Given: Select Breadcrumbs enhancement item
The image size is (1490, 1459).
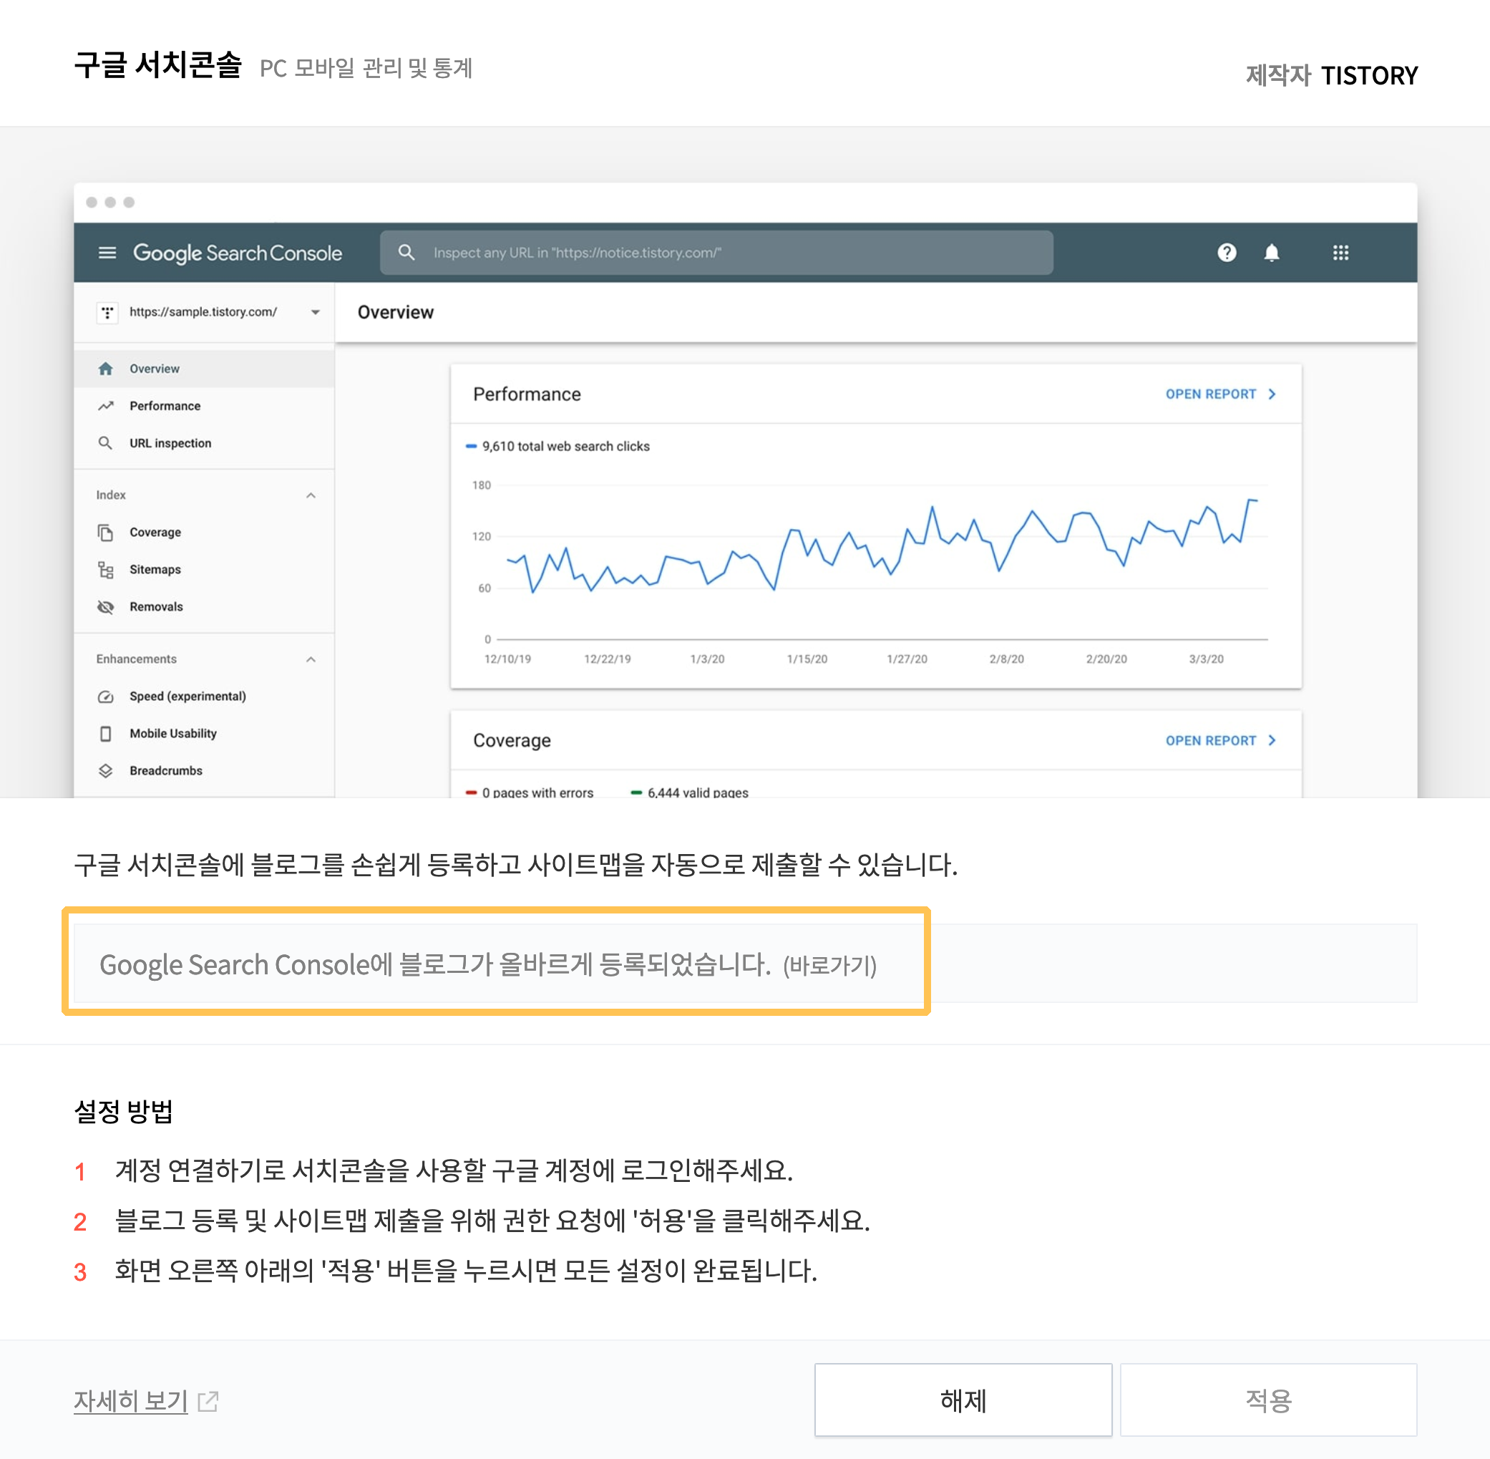Looking at the screenshot, I should (x=165, y=770).
